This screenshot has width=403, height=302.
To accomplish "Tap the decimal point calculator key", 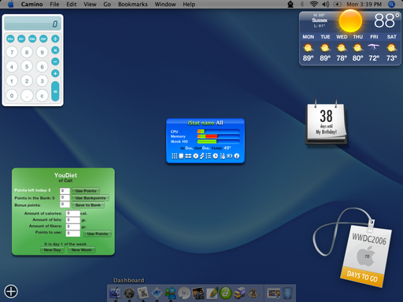I will point(27,96).
